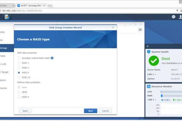The height and width of the screenshot is (121, 182).
Task: Open the DSM user account icon
Action: (180, 17)
